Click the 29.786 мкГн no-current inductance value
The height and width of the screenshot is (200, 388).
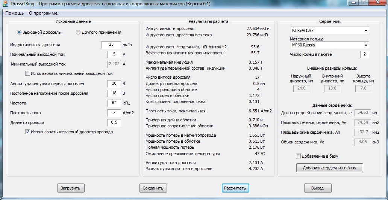point(258,35)
